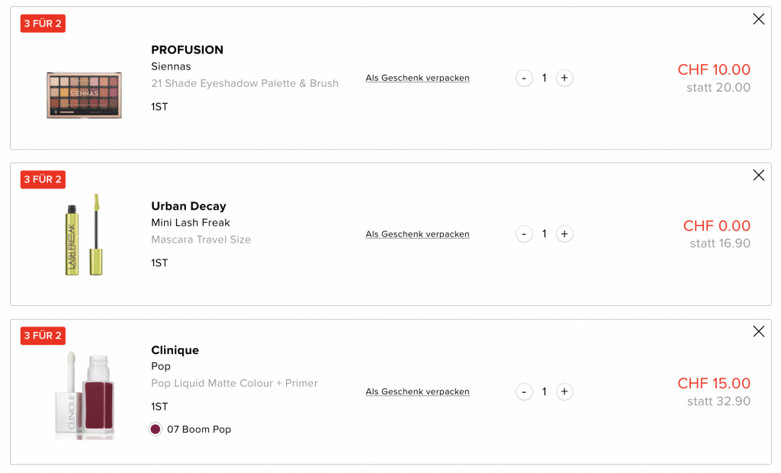Remove the PROFUSION Siennas palette from cart
The image size is (781, 473).
tap(758, 19)
